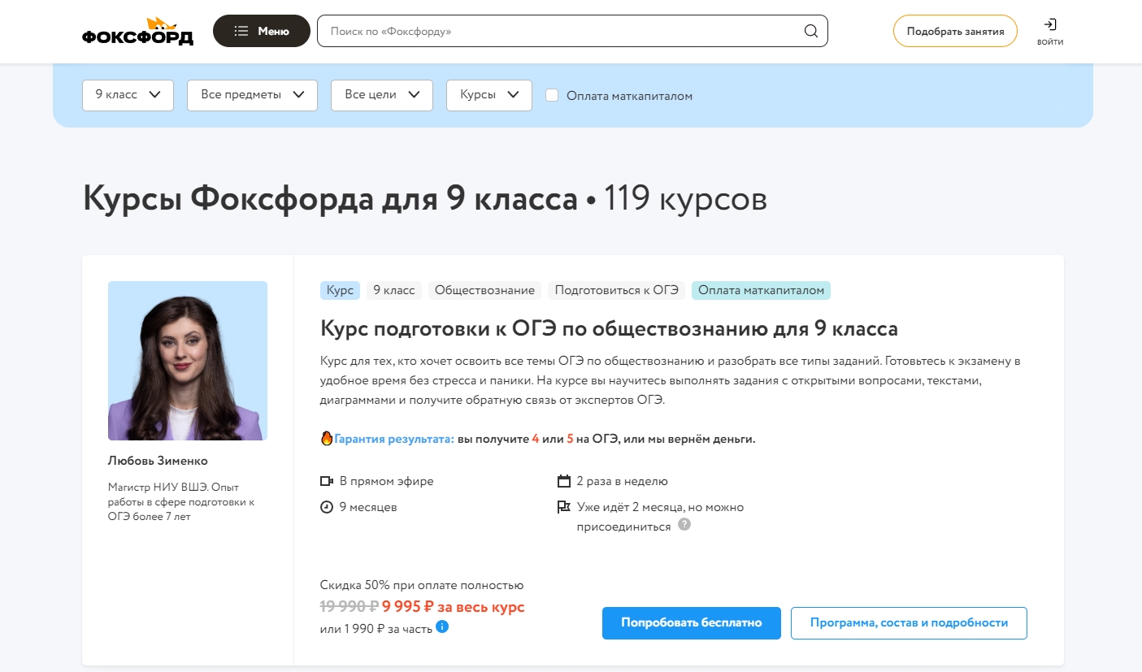The image size is (1142, 672).
Task: Click the search magnifier icon
Action: pos(810,32)
